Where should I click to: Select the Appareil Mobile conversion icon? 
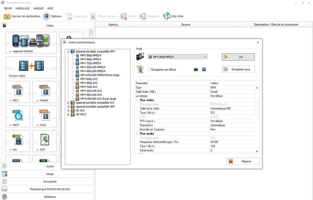tap(31, 43)
